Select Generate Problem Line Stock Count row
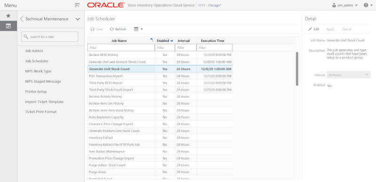The width and height of the screenshot is (376, 182). pos(160,131)
